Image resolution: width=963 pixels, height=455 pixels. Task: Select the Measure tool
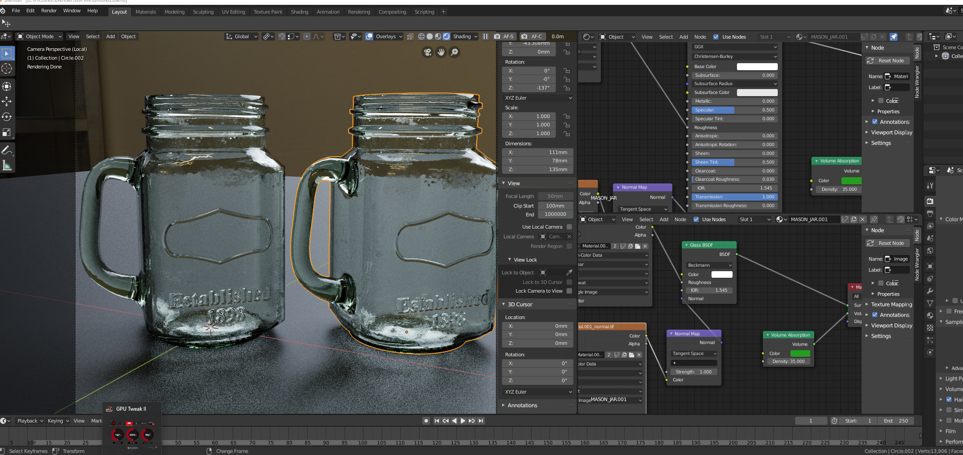point(7,165)
